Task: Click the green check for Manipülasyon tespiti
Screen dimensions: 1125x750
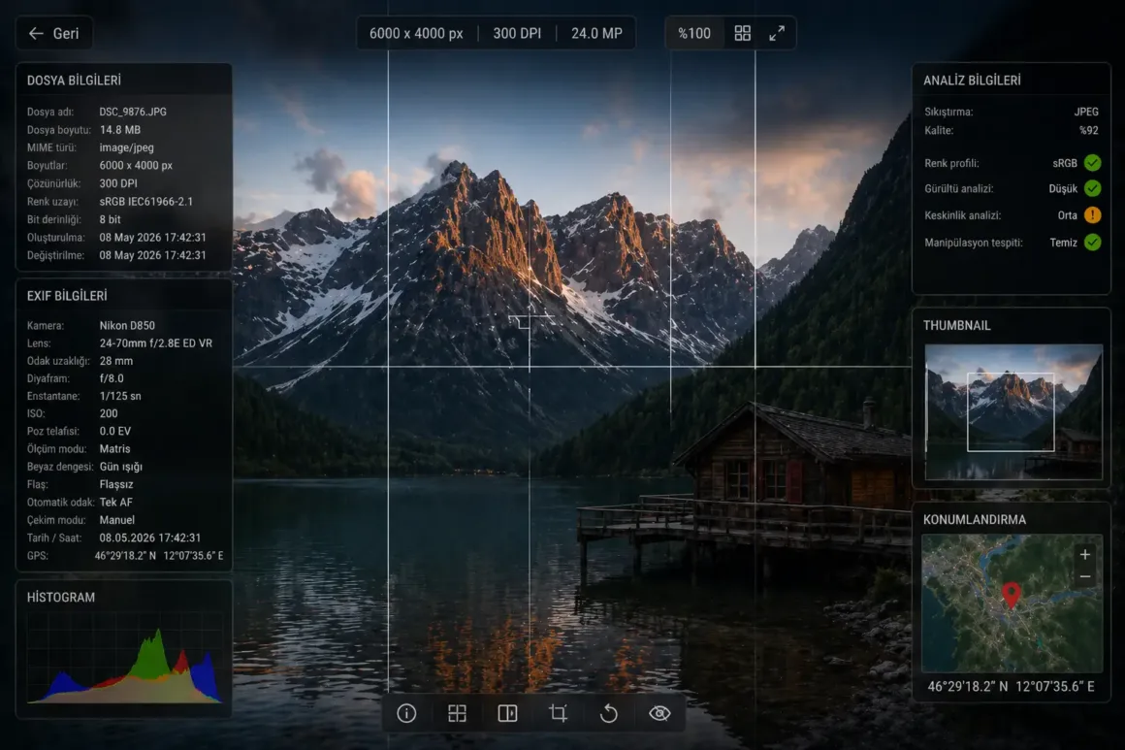Action: [1092, 243]
